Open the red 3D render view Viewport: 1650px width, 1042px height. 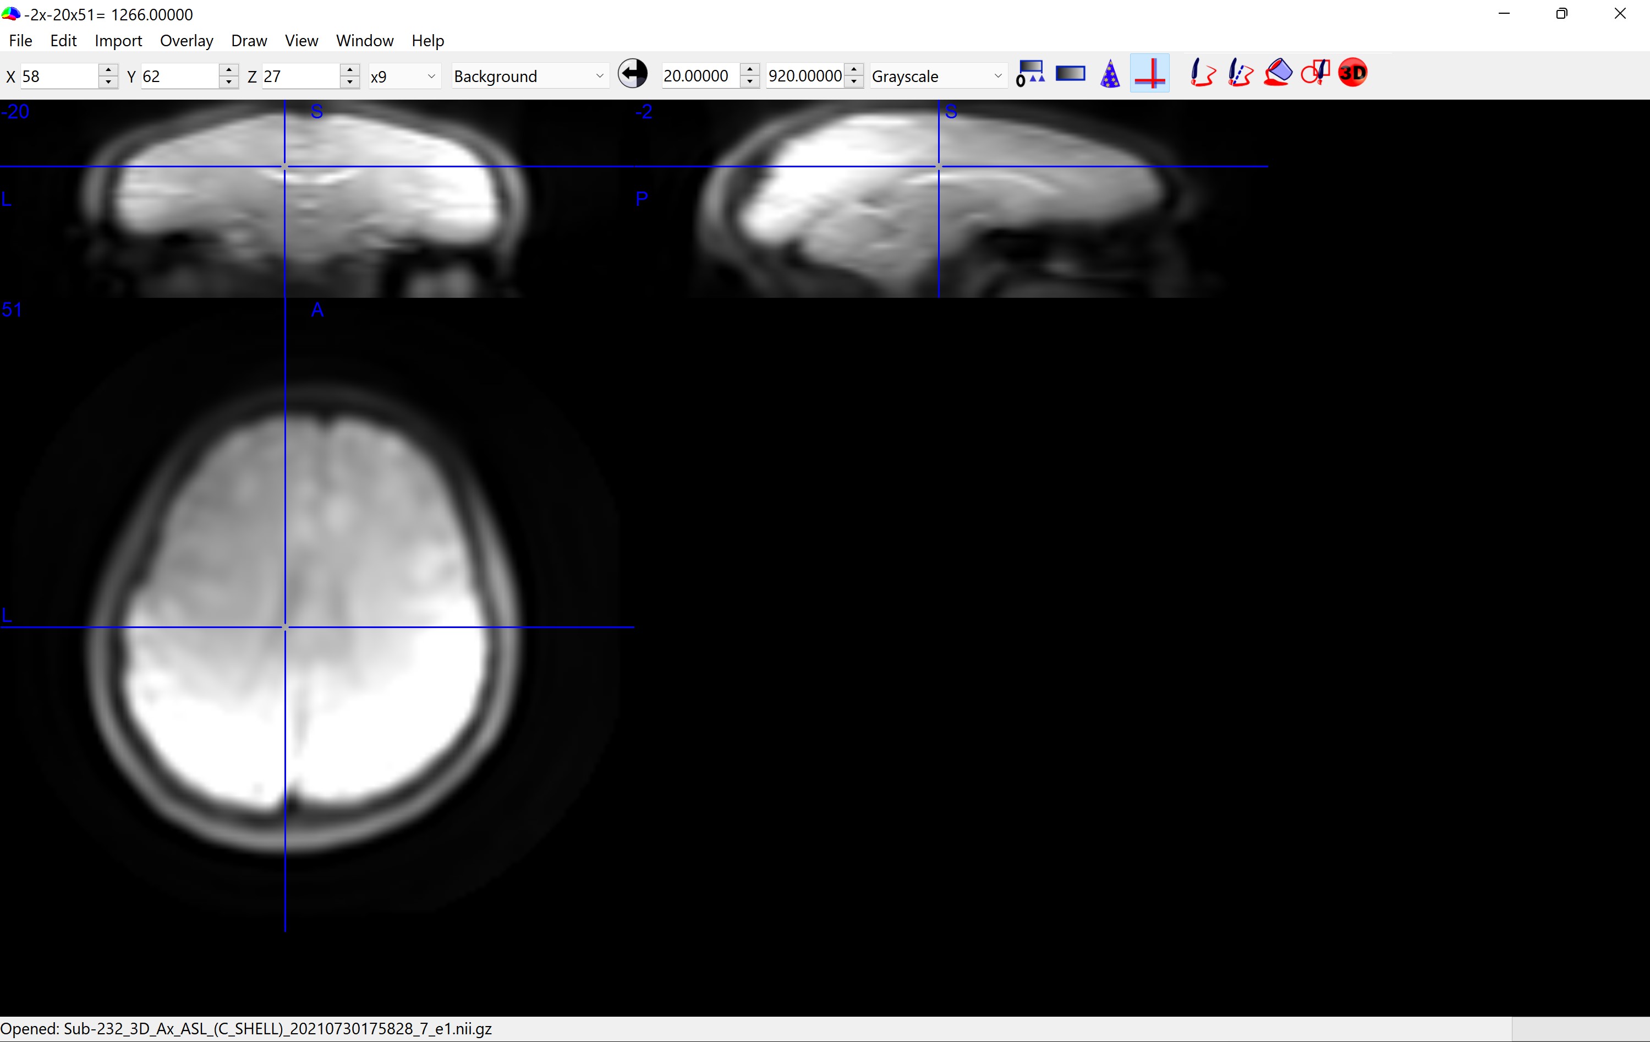coord(1352,73)
